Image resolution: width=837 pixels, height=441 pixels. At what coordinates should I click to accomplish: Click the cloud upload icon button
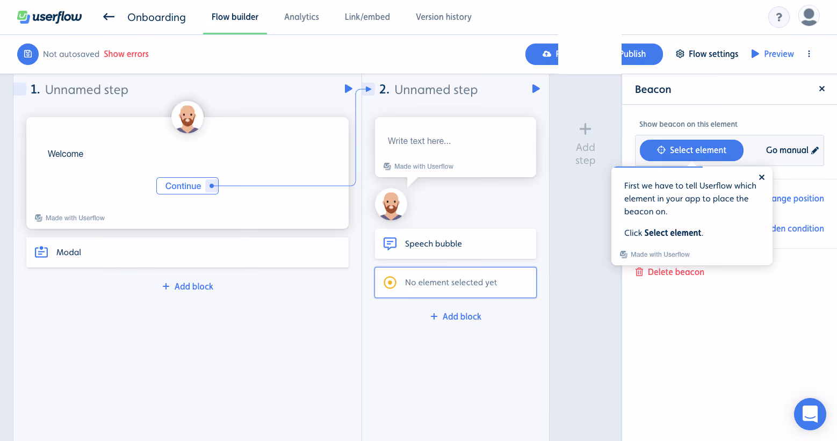(546, 54)
